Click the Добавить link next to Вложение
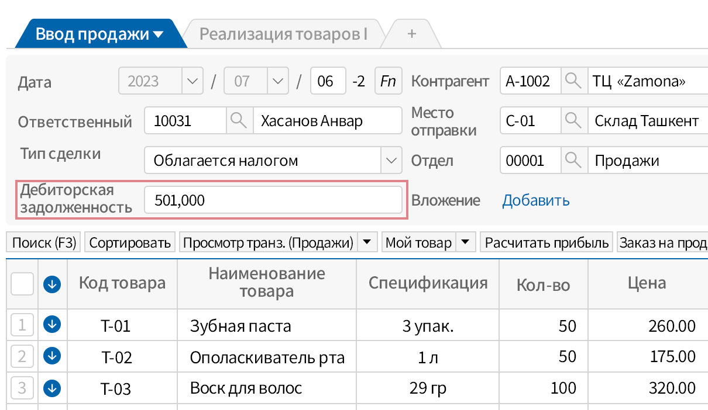This screenshot has width=708, height=410. 535,200
